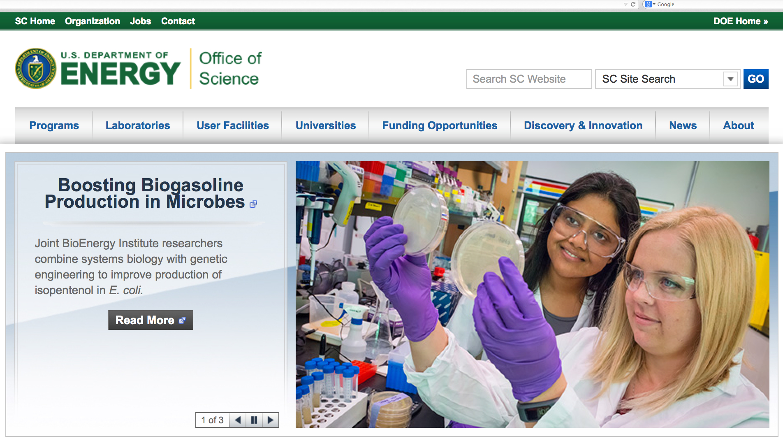
Task: Open the URL history dropdown triangle
Action: tap(625, 5)
